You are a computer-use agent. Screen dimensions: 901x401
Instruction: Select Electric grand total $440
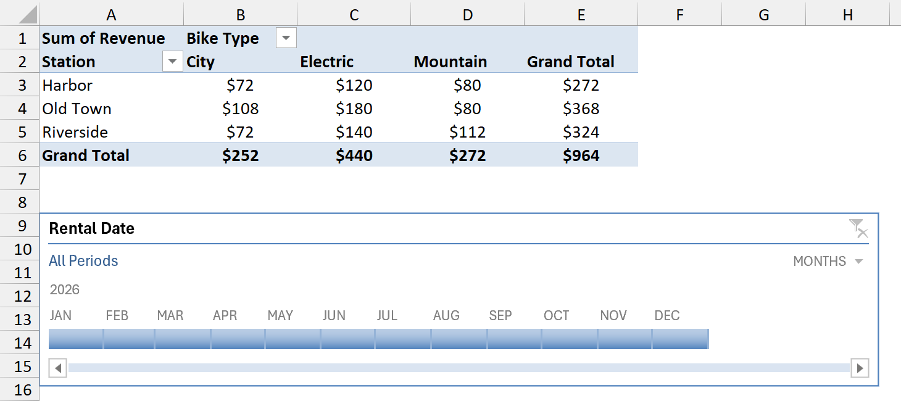pyautogui.click(x=354, y=155)
